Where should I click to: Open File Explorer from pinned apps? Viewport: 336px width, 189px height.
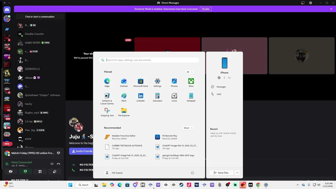point(124,112)
